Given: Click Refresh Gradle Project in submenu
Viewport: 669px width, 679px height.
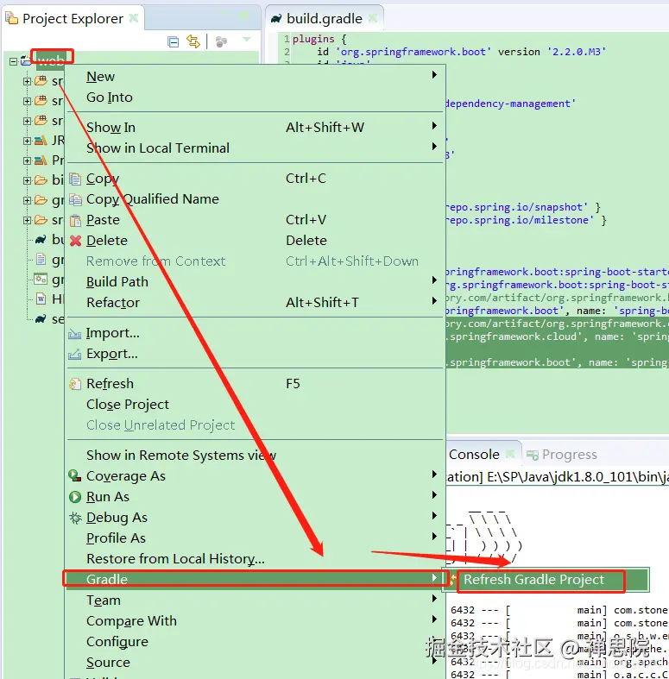Looking at the screenshot, I should point(546,580).
